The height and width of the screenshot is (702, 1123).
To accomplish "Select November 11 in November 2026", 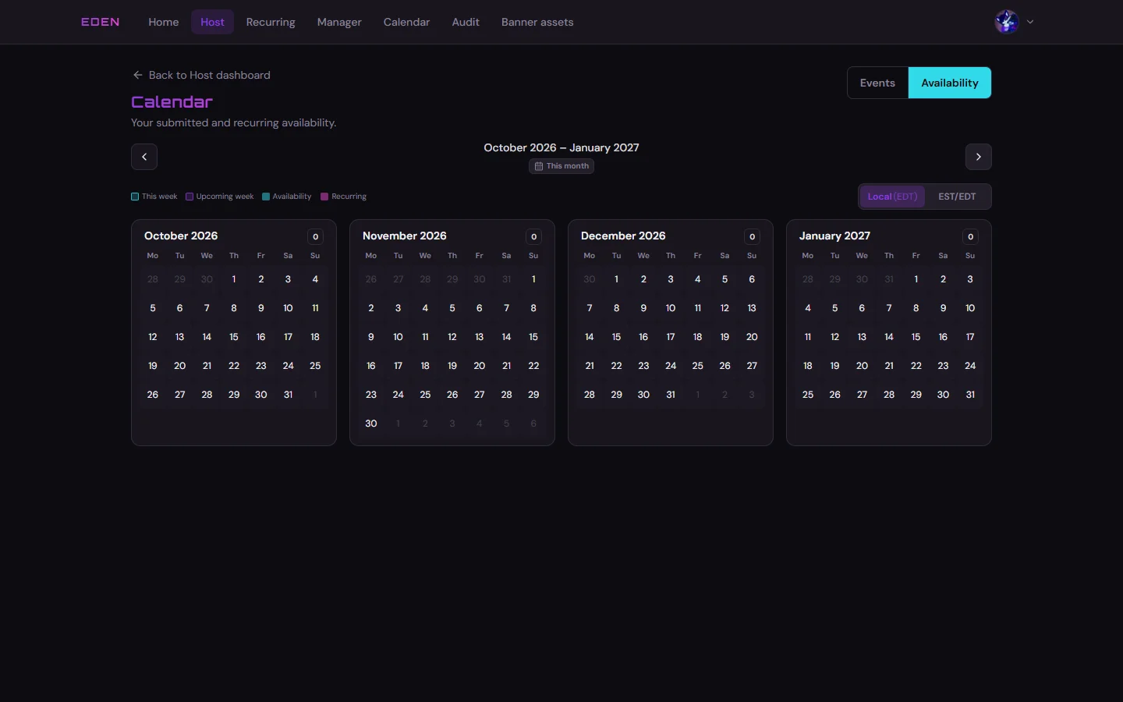I will pos(425,337).
